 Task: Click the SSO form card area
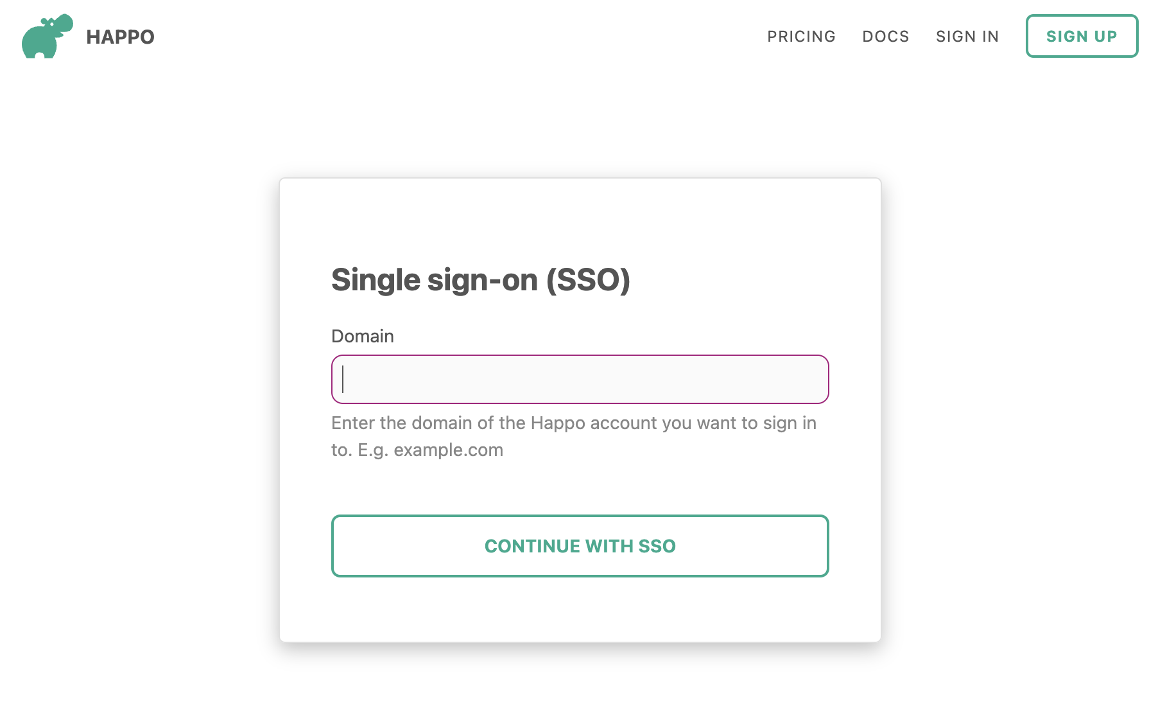click(580, 610)
